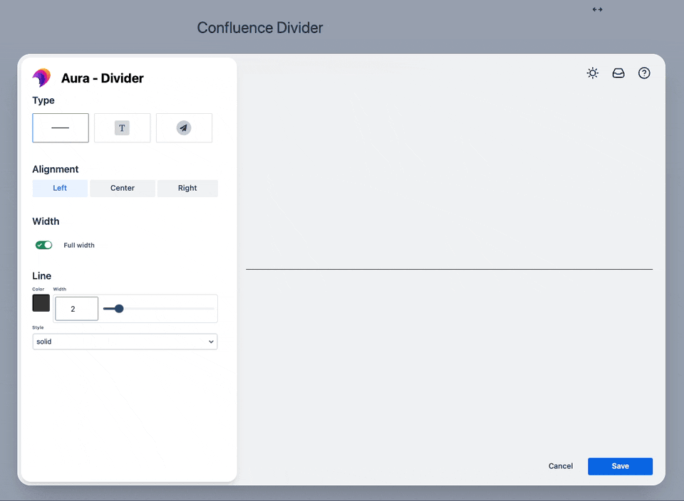Select the icon divider type
The height and width of the screenshot is (501, 684).
[184, 127]
